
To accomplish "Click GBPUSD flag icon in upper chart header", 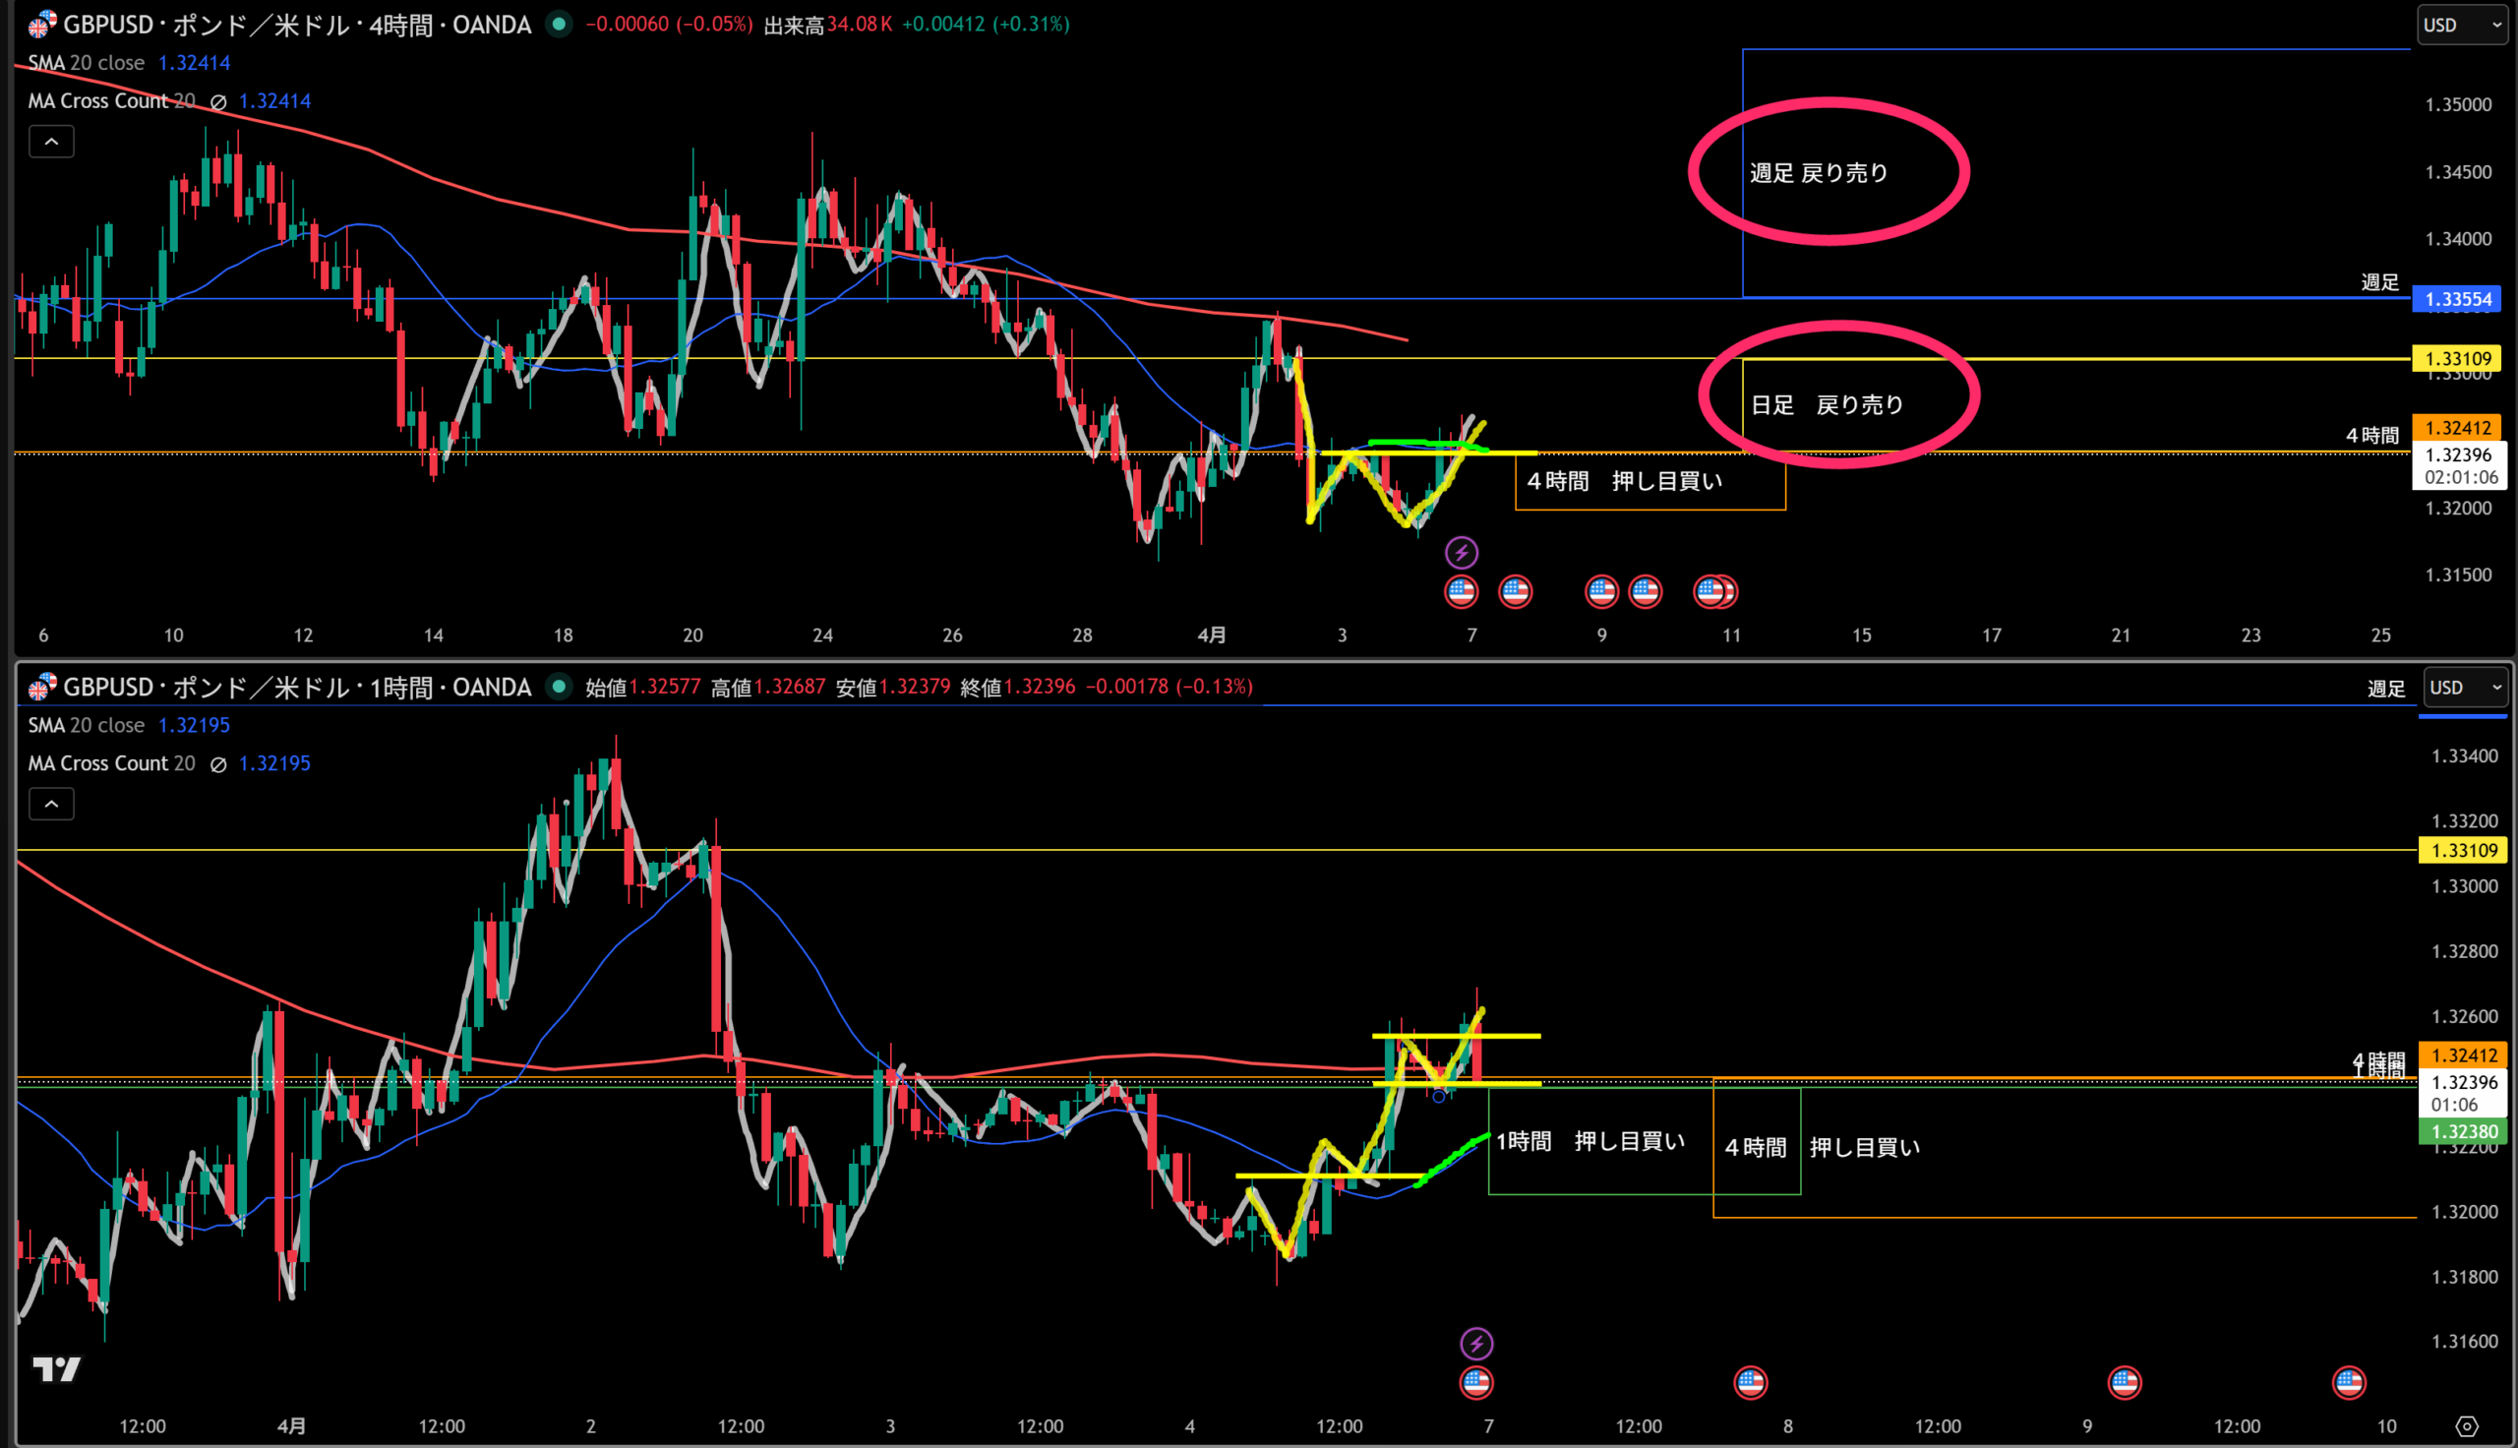I will pyautogui.click(x=40, y=25).
